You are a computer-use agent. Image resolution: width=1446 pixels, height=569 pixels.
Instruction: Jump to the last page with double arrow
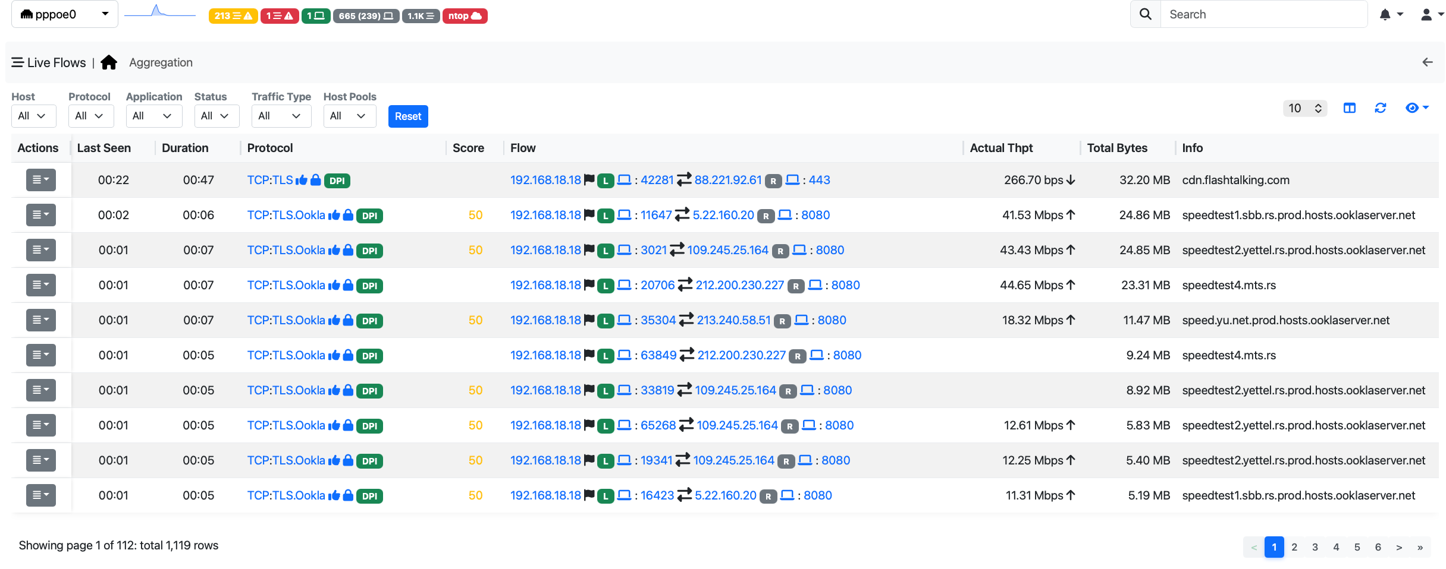1420,547
